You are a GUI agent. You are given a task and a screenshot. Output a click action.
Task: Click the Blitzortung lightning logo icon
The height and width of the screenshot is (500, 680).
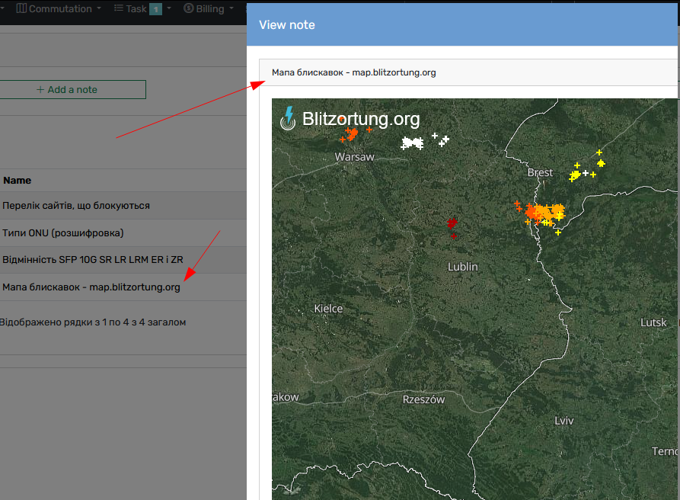coord(288,118)
